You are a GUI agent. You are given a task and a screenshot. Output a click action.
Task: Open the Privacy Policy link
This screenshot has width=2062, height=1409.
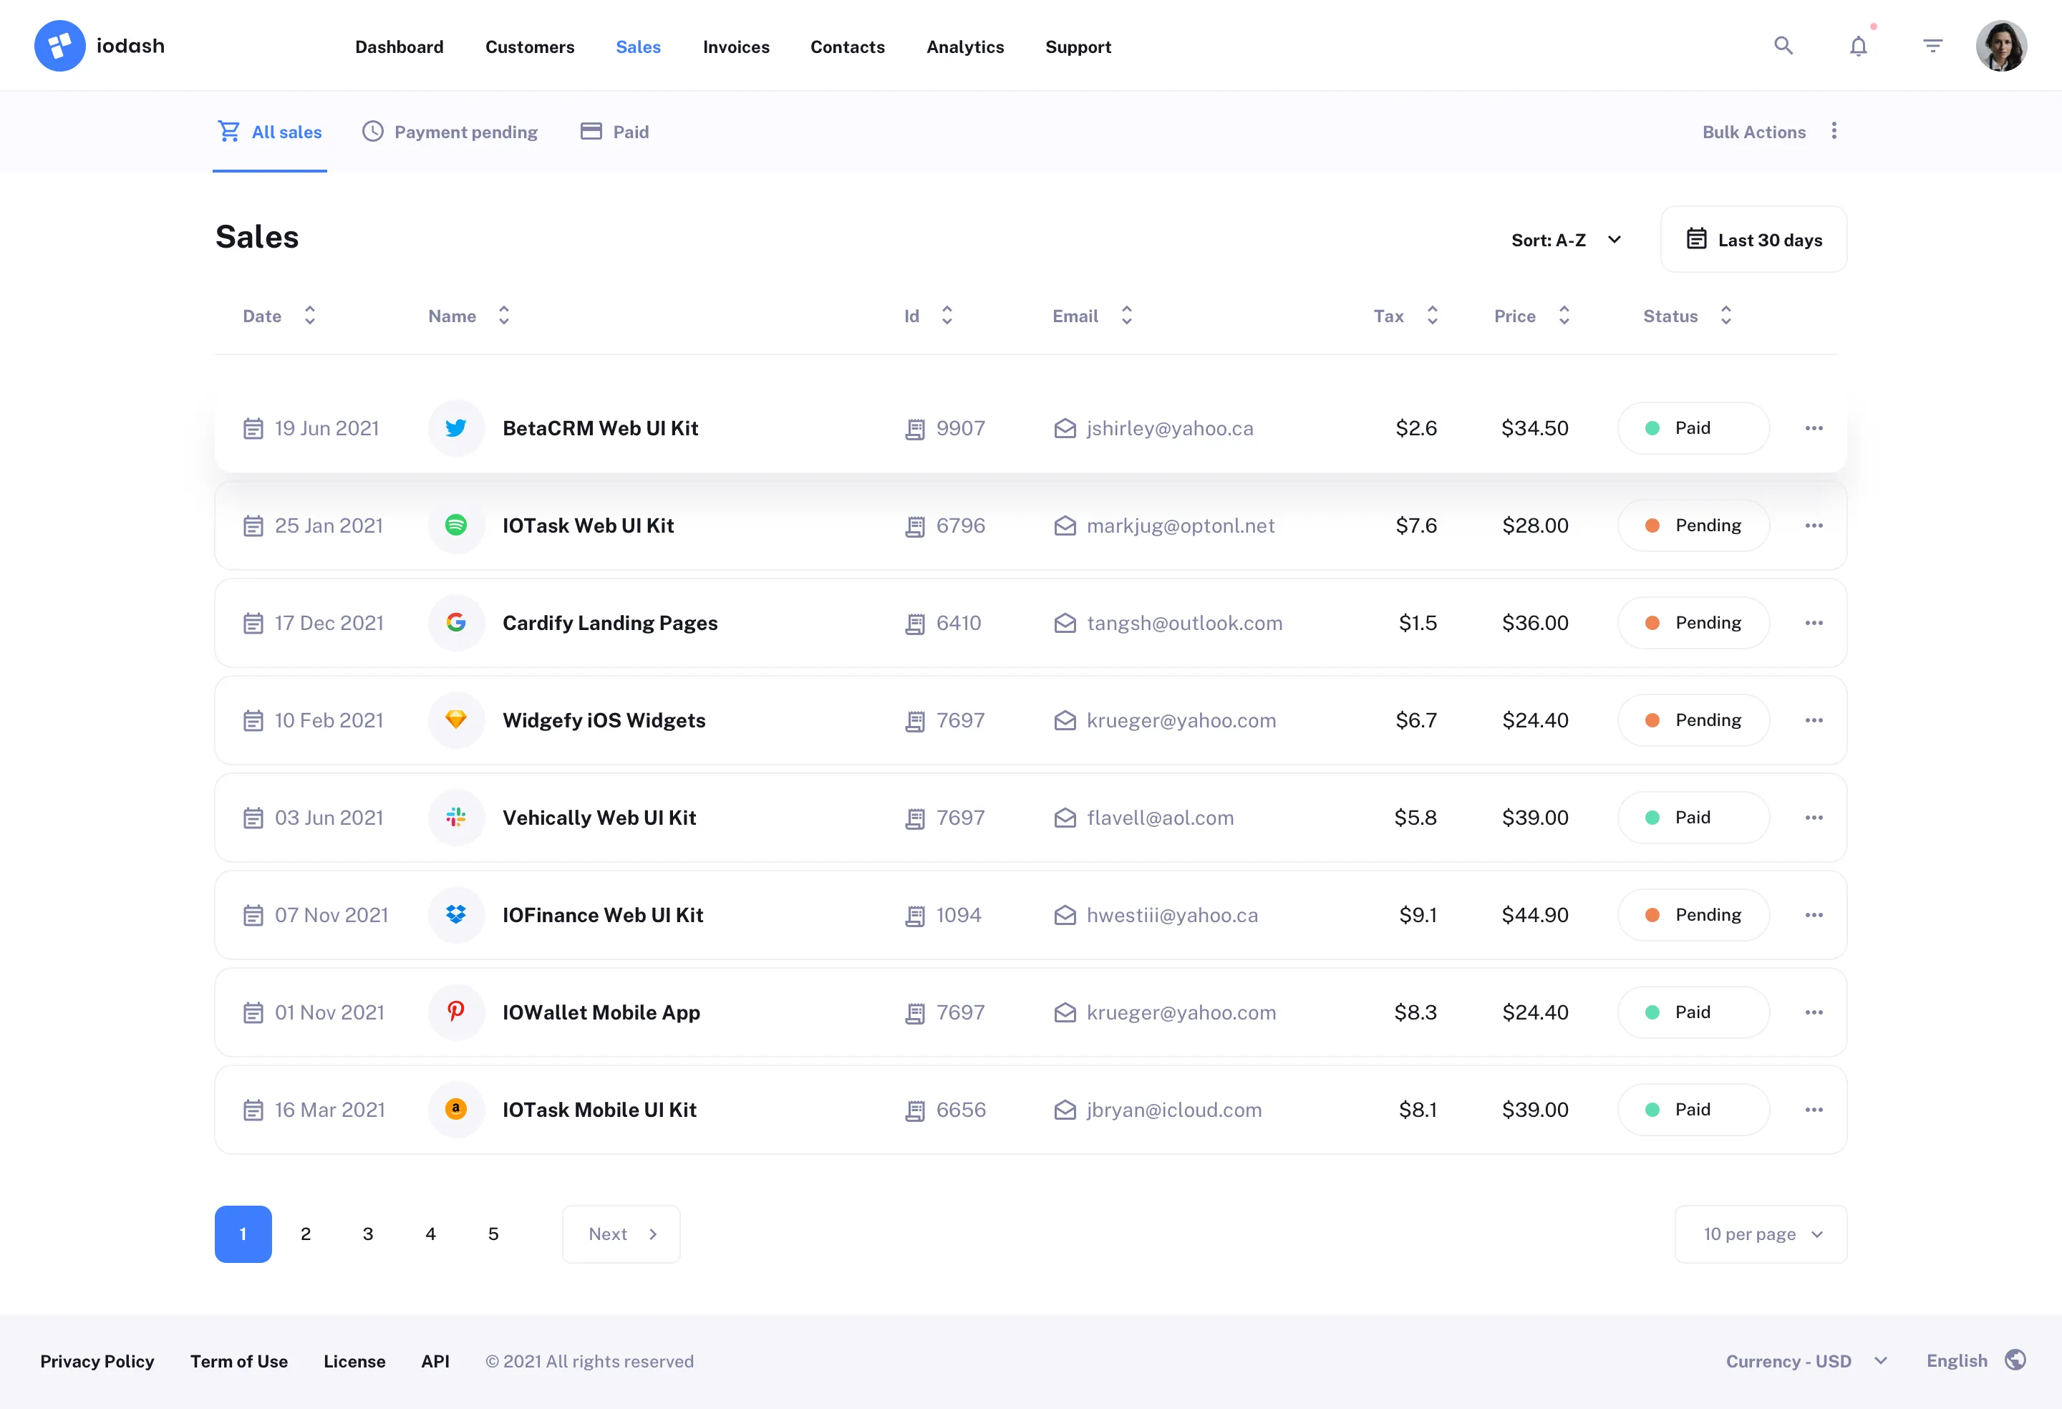point(97,1361)
